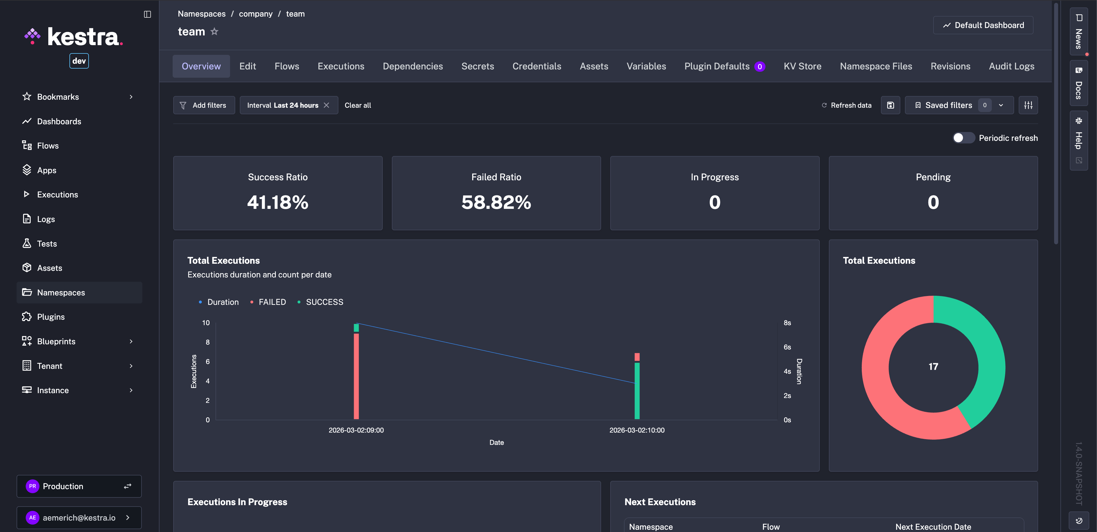Open the Audit Logs tab

click(x=1011, y=66)
